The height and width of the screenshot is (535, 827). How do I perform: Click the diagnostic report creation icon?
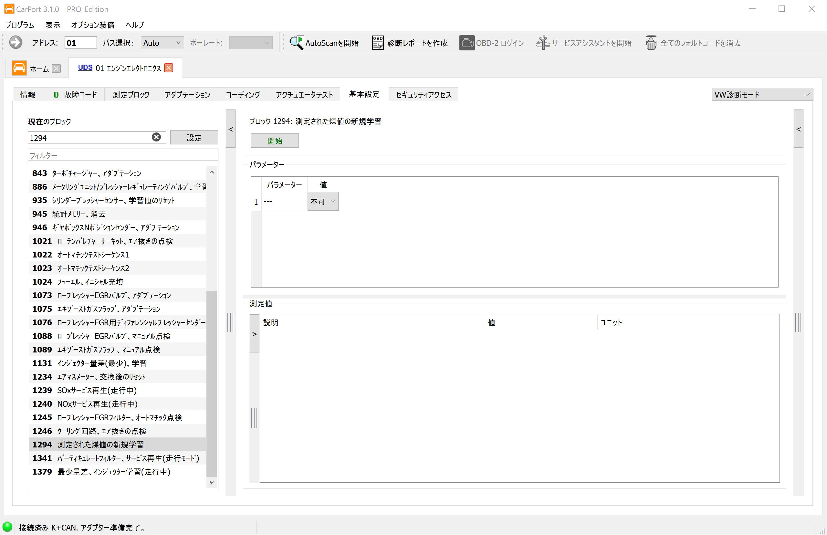pos(378,43)
